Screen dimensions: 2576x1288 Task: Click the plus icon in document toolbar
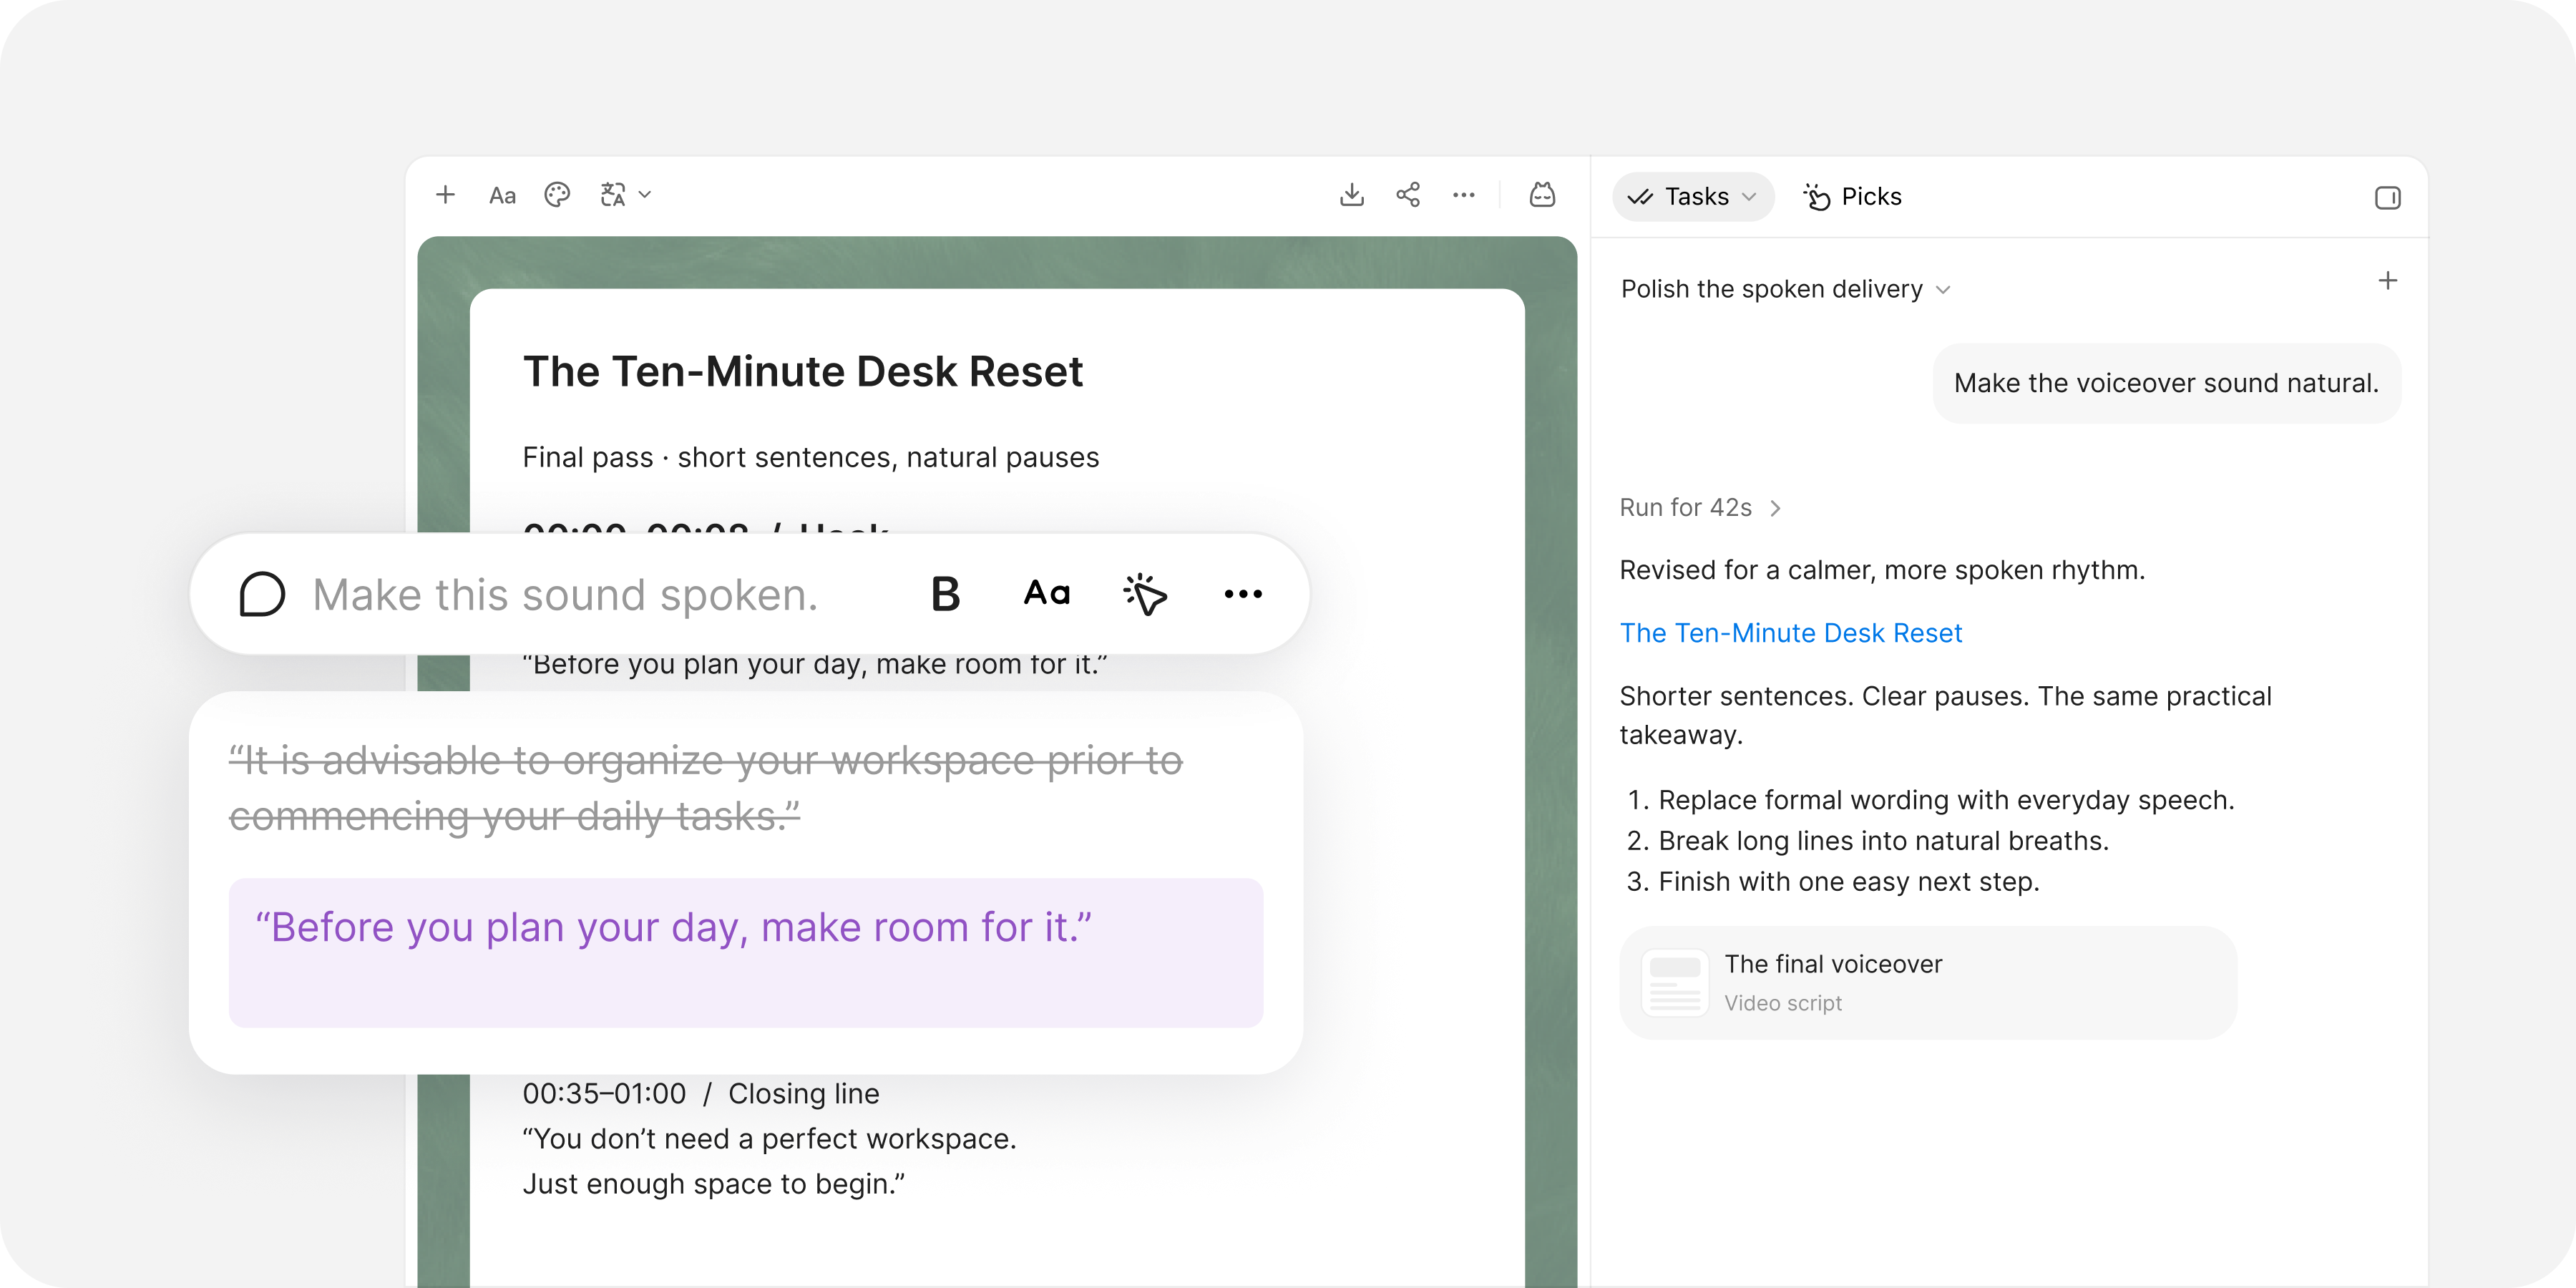pyautogui.click(x=446, y=195)
